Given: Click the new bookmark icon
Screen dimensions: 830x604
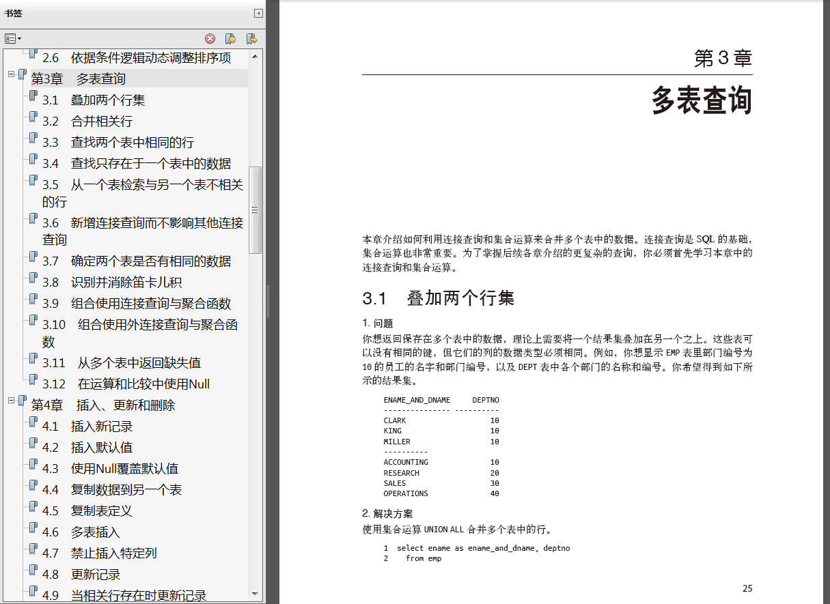Looking at the screenshot, I should pyautogui.click(x=231, y=39).
